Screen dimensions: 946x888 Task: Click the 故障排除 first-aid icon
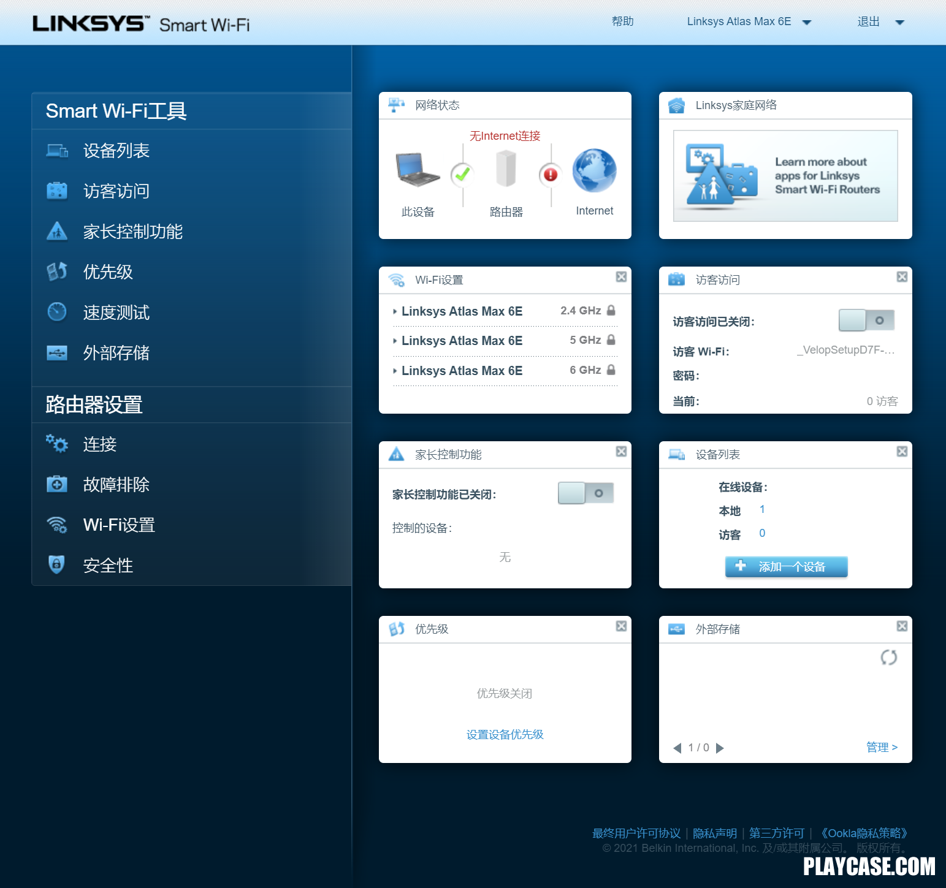57,484
